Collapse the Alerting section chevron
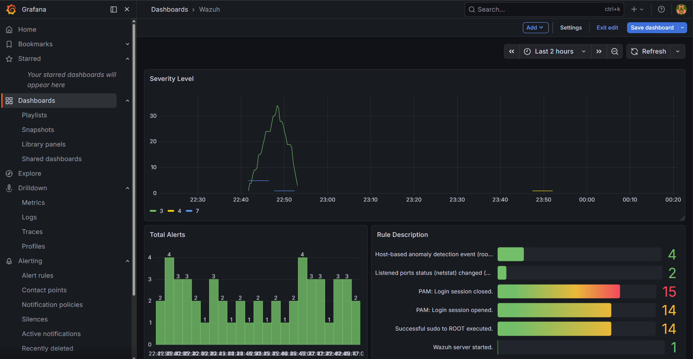 tap(128, 261)
